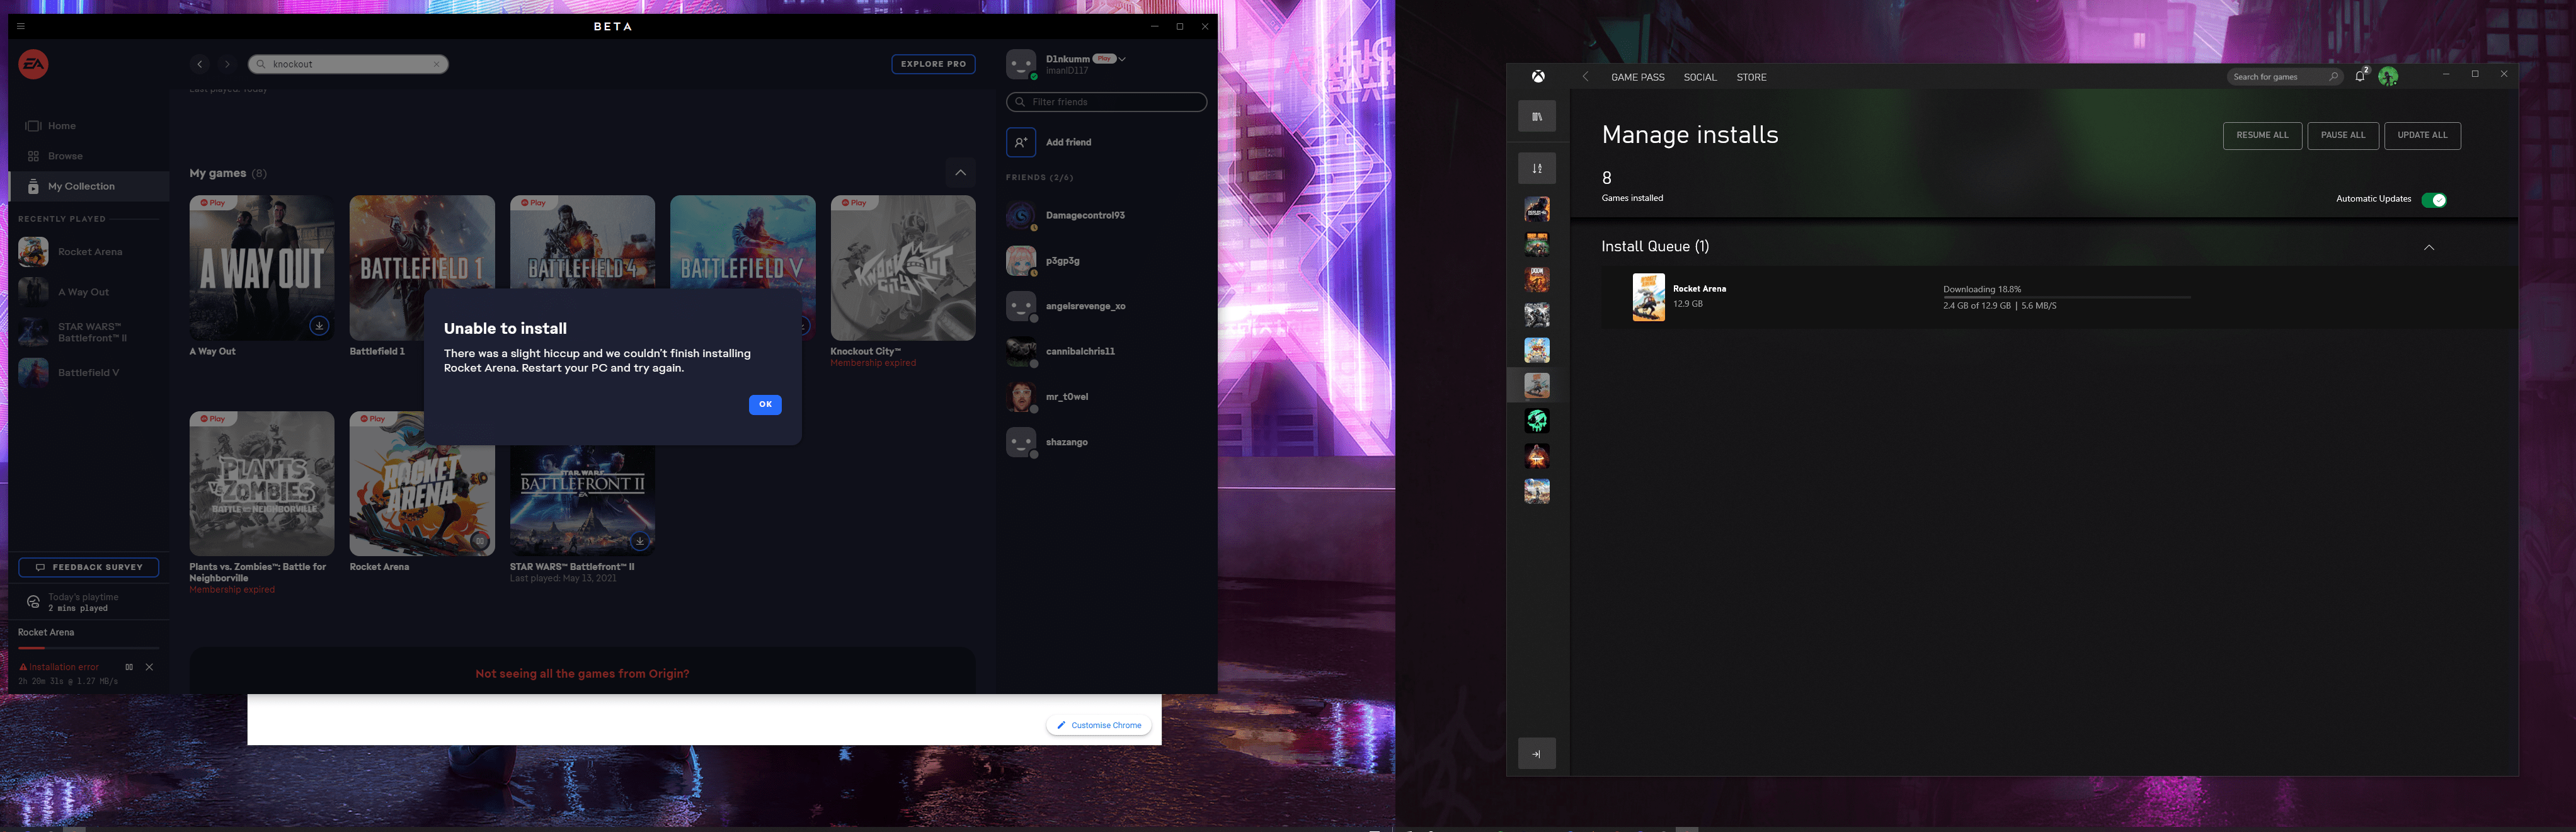This screenshot has width=2576, height=832.
Task: Open the D1nkumm profile dropdown
Action: click(x=1122, y=59)
